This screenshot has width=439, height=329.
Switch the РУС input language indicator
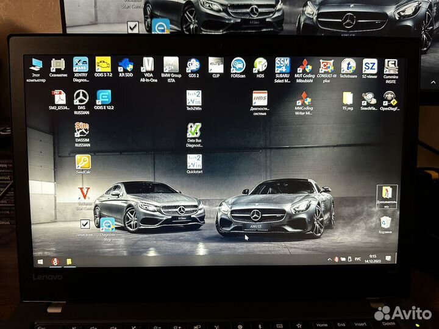(358, 259)
